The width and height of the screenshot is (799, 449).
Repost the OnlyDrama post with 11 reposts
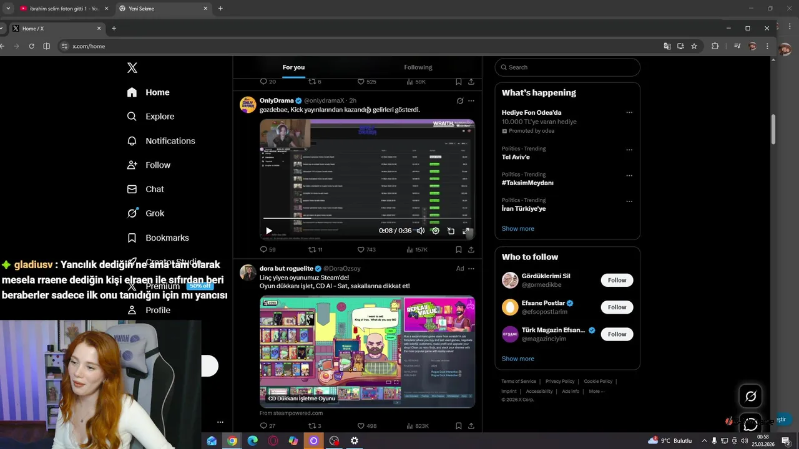click(x=315, y=249)
